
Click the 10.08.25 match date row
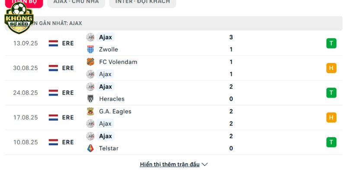173,142
